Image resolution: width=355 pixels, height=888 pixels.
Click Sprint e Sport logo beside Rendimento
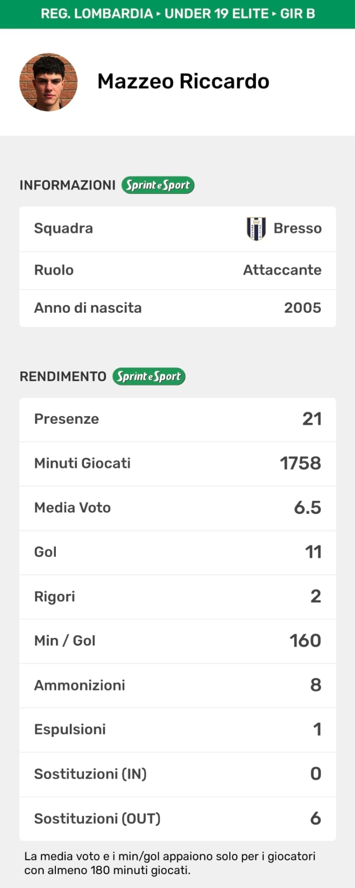(x=149, y=376)
